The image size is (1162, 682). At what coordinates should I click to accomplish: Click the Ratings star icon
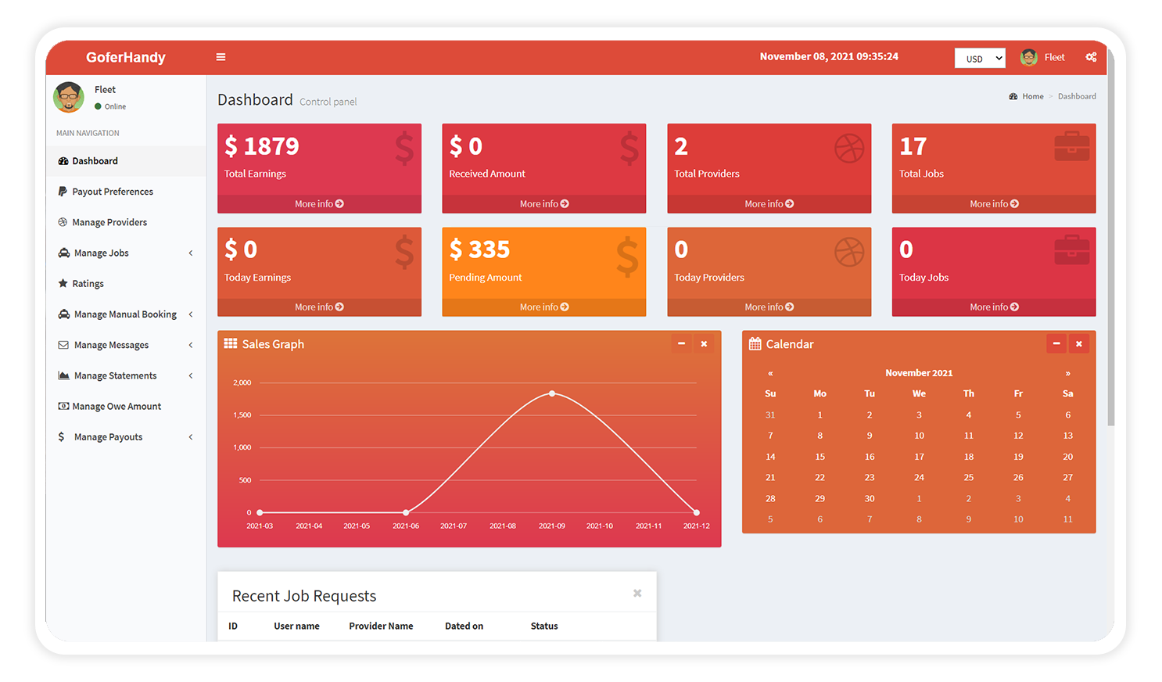click(63, 283)
